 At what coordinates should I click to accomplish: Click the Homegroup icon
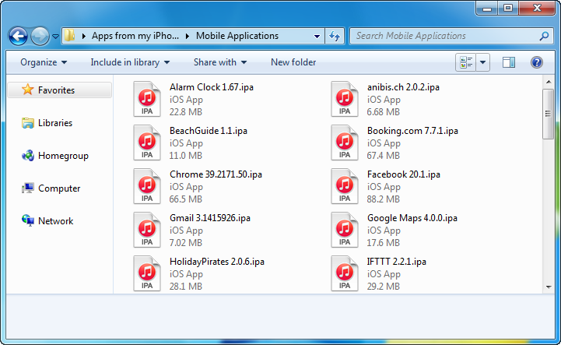tap(27, 156)
